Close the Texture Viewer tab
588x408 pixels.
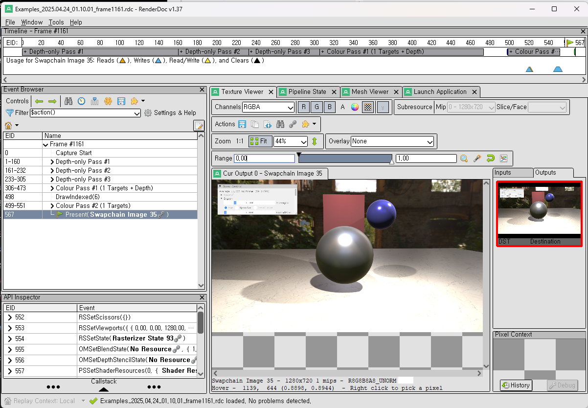271,91
